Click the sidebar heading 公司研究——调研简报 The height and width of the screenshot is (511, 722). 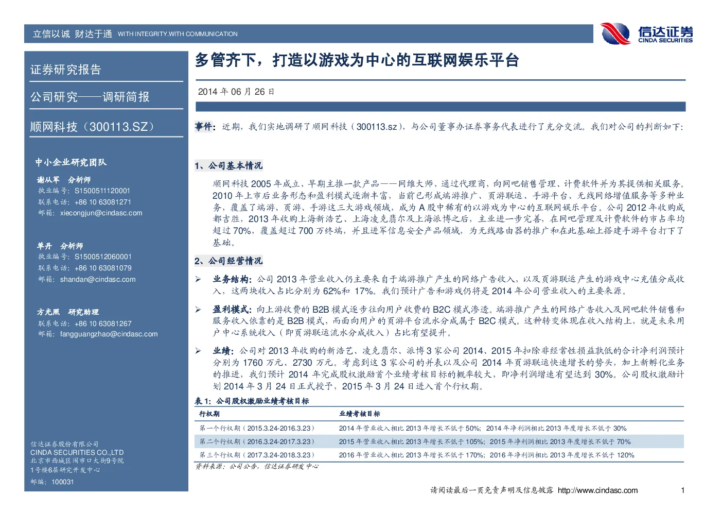point(90,97)
